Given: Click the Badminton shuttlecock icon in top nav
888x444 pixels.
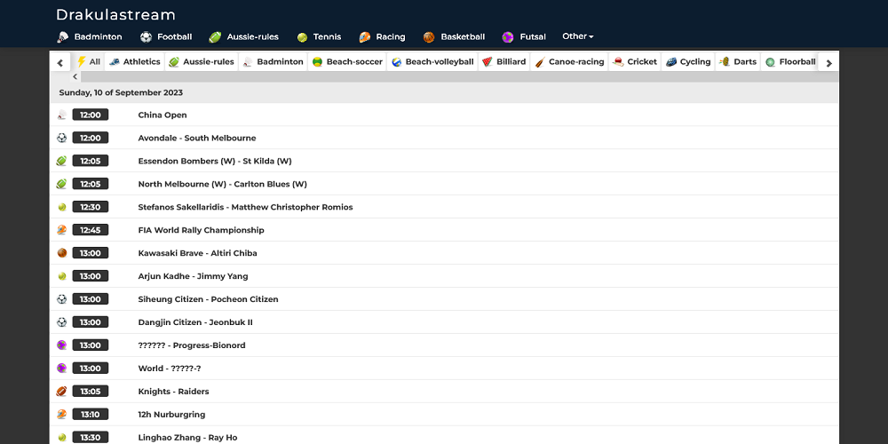Looking at the screenshot, I should 63,36.
